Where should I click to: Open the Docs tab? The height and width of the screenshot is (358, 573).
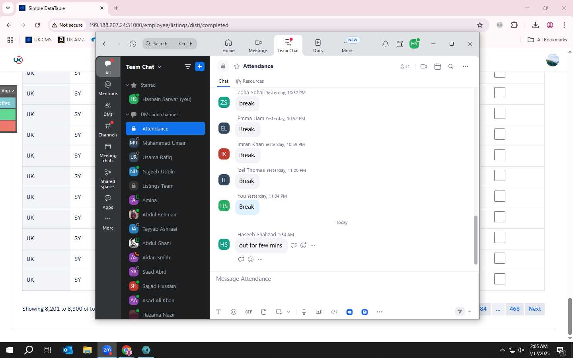tap(318, 45)
